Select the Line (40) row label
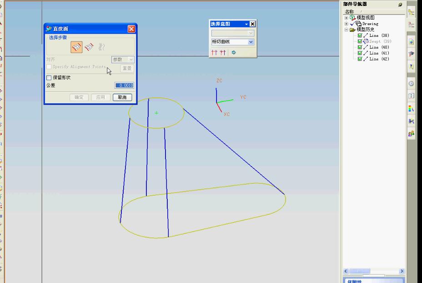The height and width of the screenshot is (283, 422). point(379,47)
